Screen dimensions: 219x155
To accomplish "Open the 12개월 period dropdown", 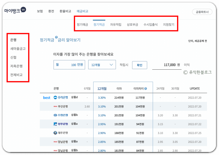I will (x=102, y=65).
